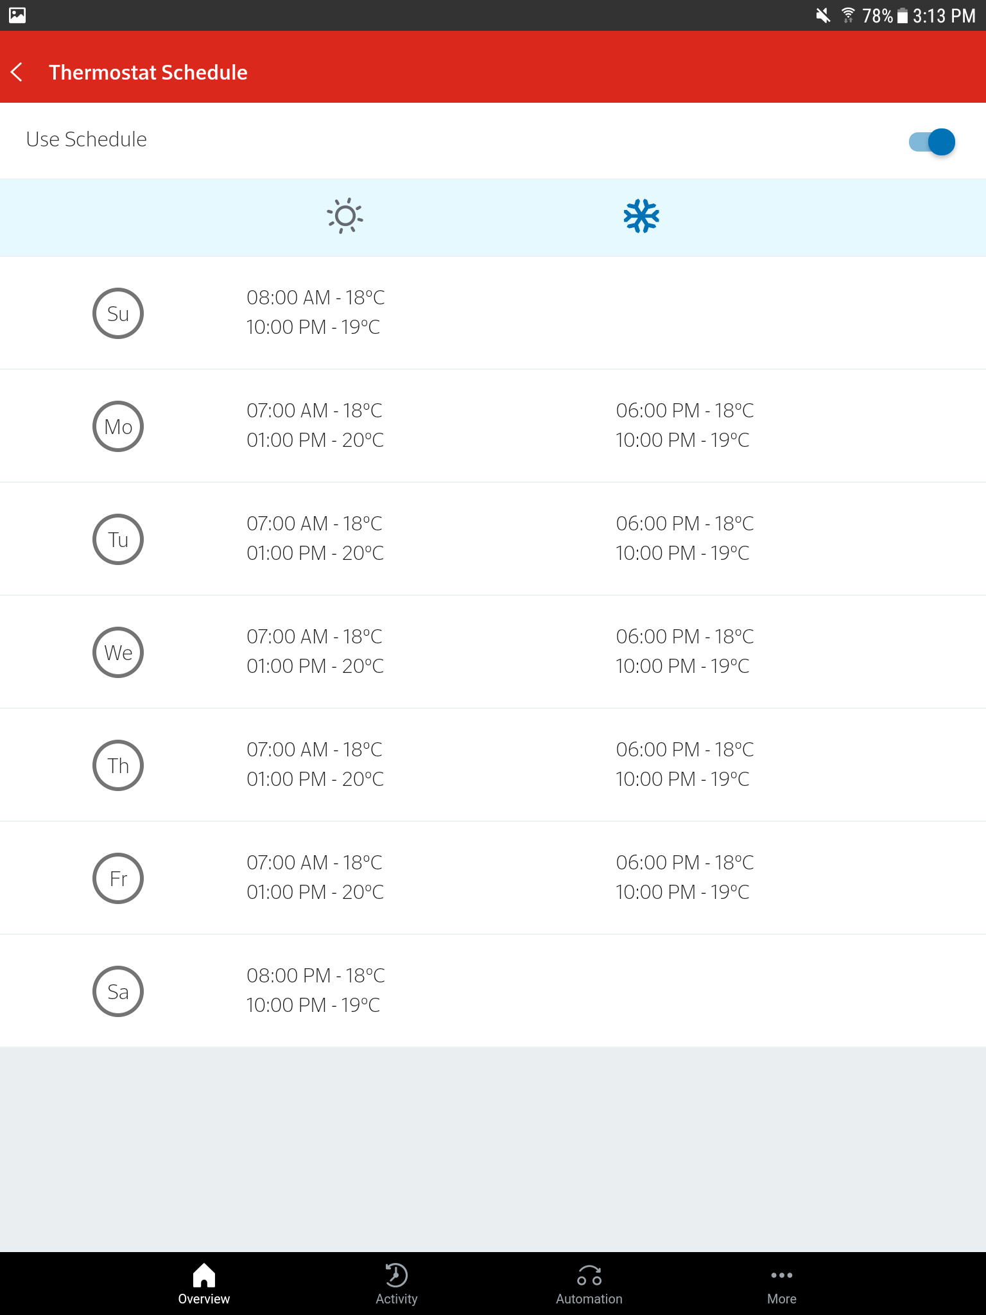The image size is (986, 1315).
Task: Tap Friday's 06:00 PM - 18°C entry
Action: click(x=685, y=863)
